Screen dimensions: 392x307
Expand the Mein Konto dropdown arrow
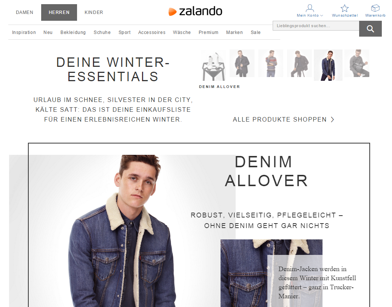(321, 15)
